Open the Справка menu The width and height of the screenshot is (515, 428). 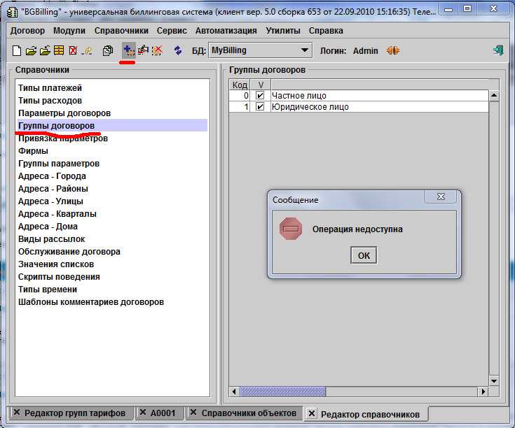[x=326, y=31]
